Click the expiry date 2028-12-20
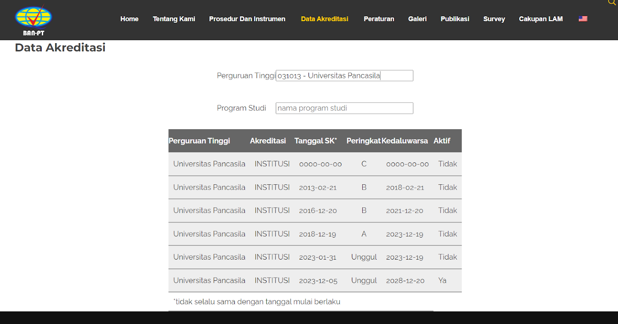The image size is (618, 324). tap(405, 281)
